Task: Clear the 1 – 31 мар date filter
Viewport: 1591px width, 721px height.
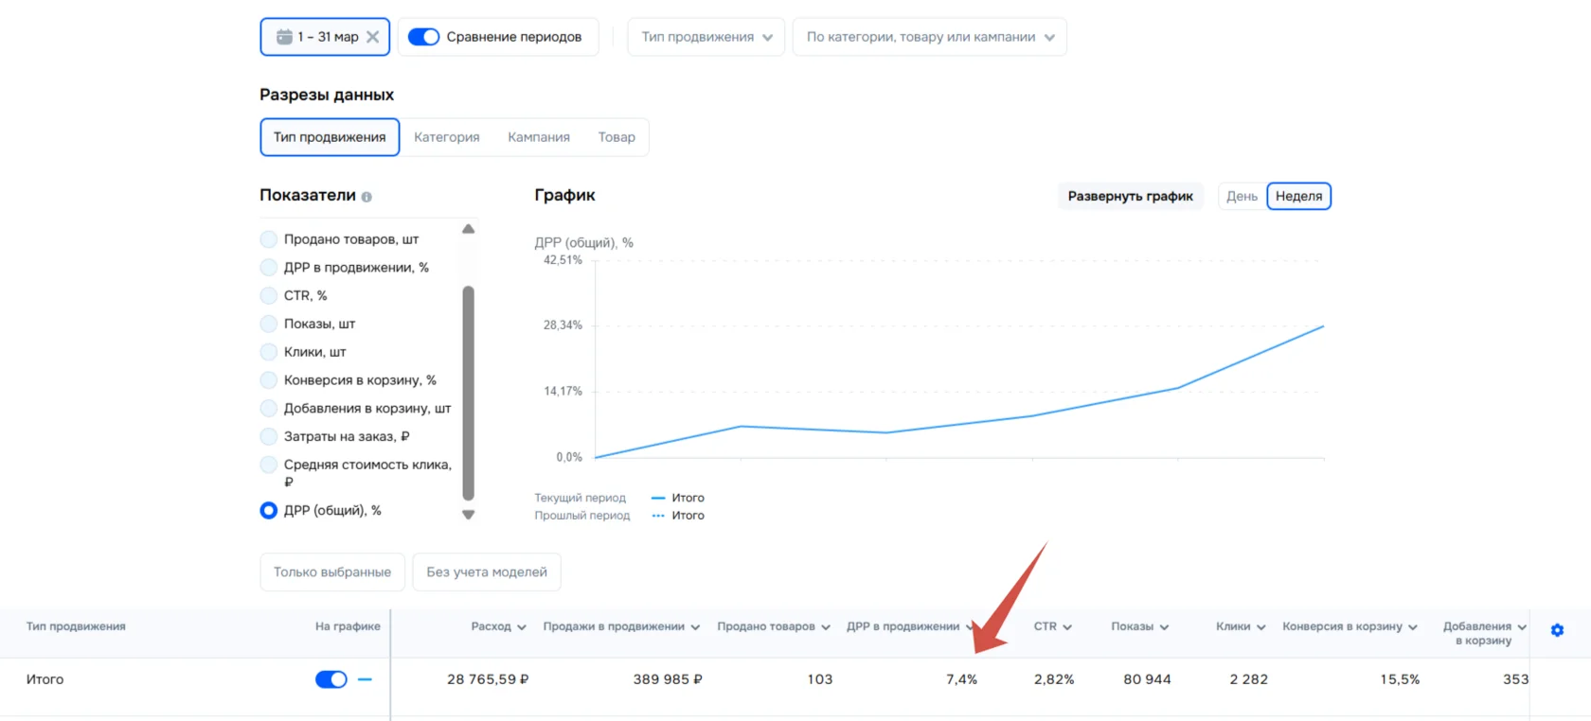Action: click(x=372, y=37)
